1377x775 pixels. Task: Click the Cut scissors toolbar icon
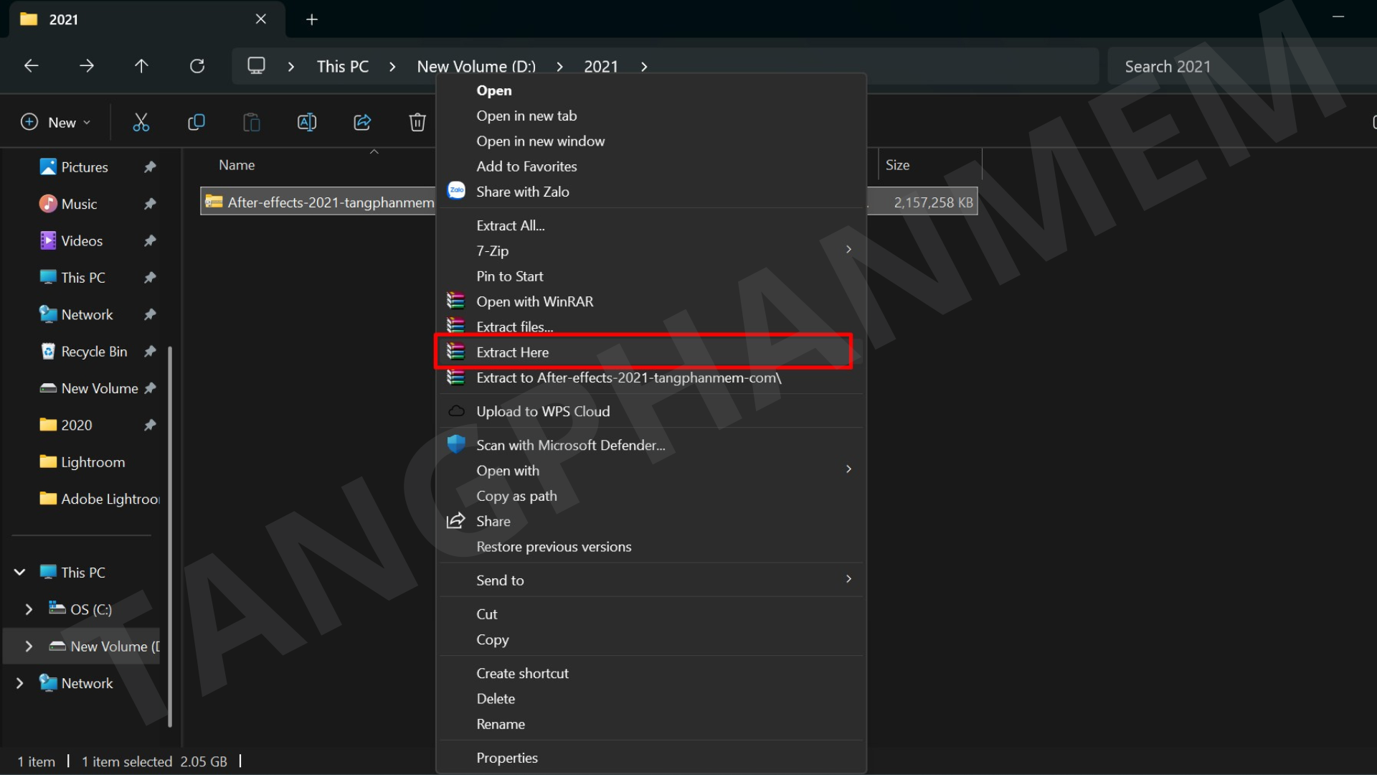(x=141, y=123)
